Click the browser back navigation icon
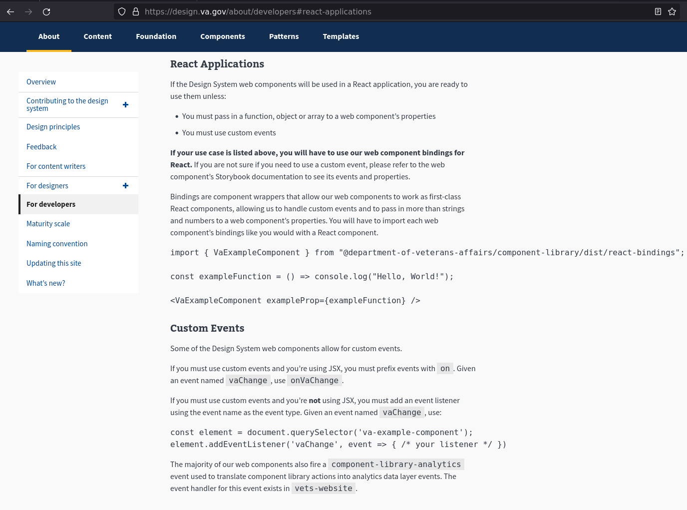This screenshot has height=510, width=687. click(10, 11)
